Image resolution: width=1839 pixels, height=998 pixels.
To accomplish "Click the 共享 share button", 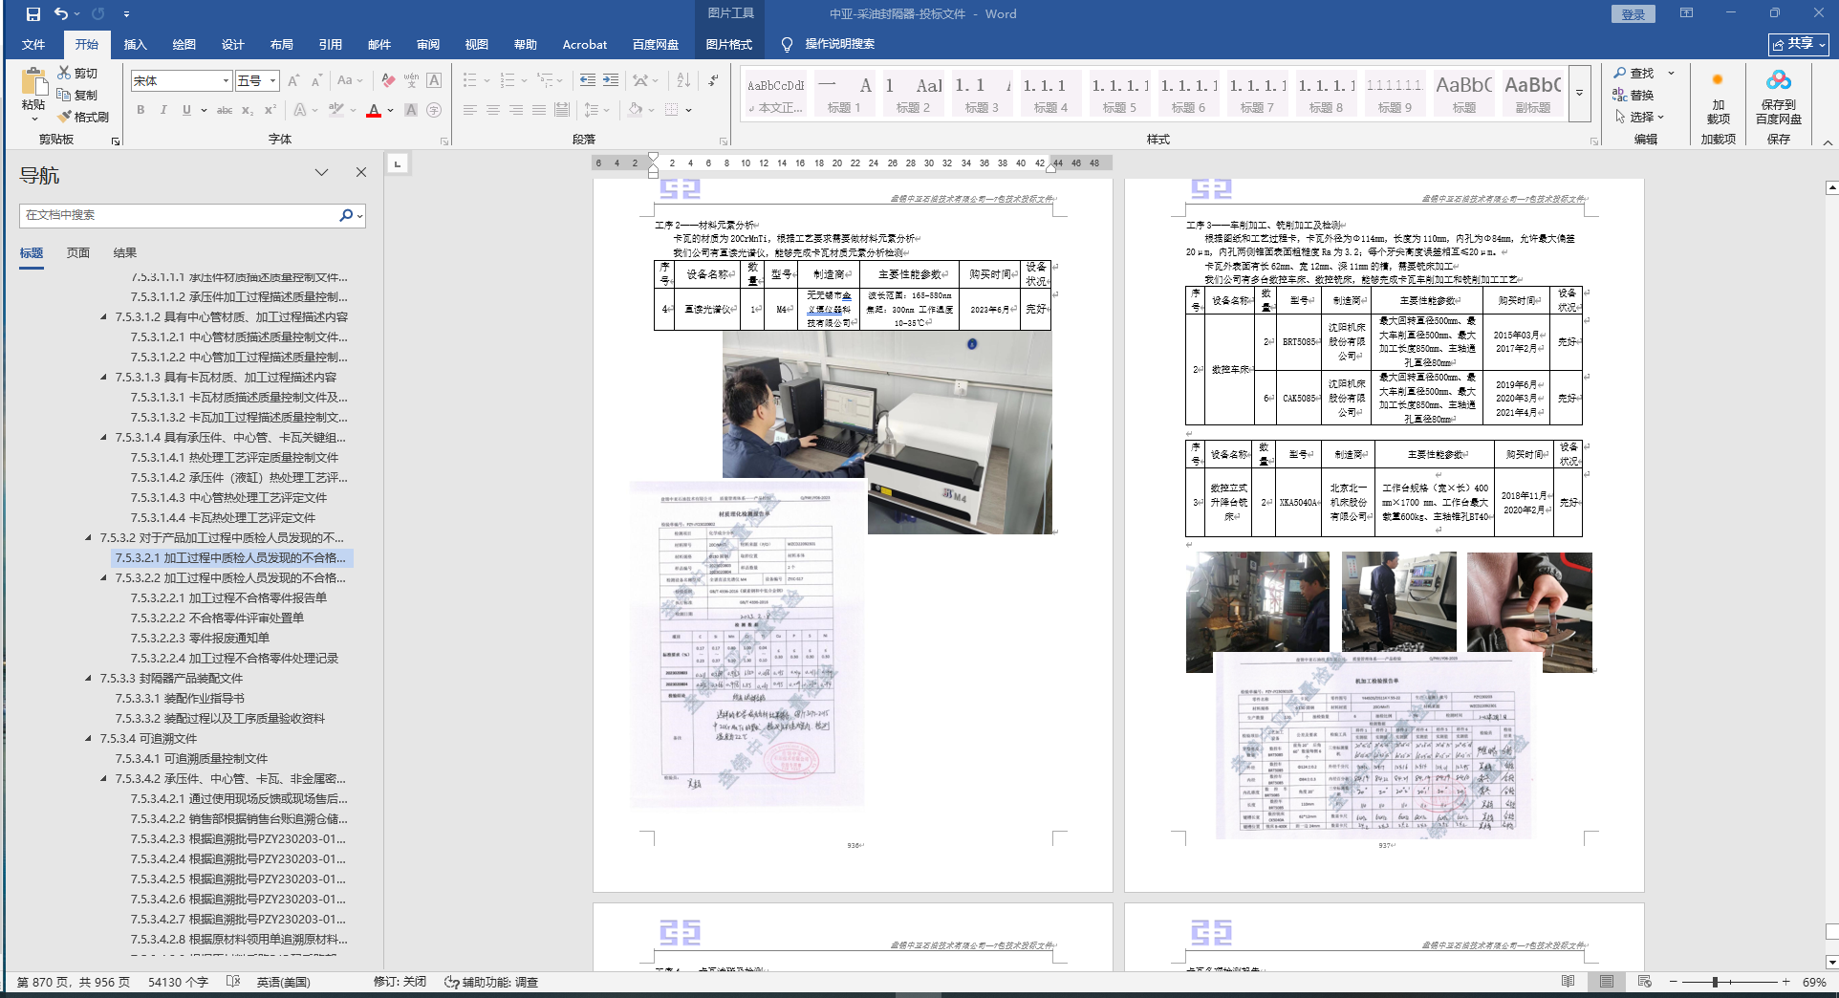I will click(1798, 44).
